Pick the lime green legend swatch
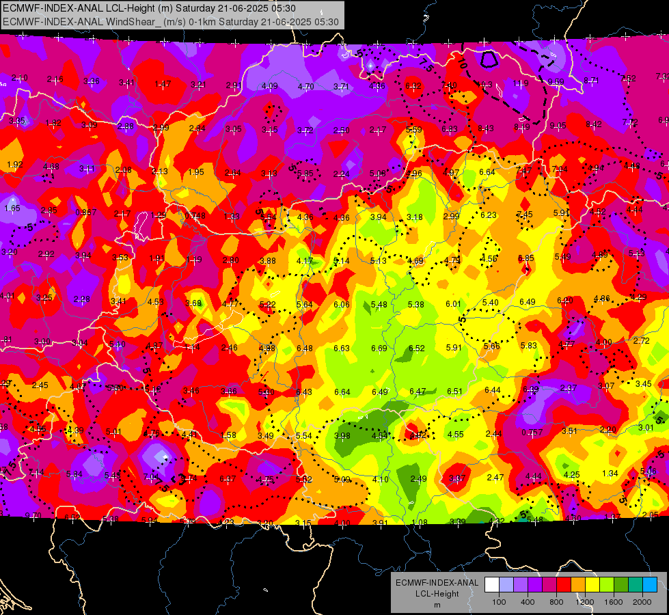 point(607,585)
